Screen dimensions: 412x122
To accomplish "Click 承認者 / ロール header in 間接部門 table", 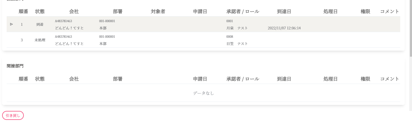I will (243, 79).
